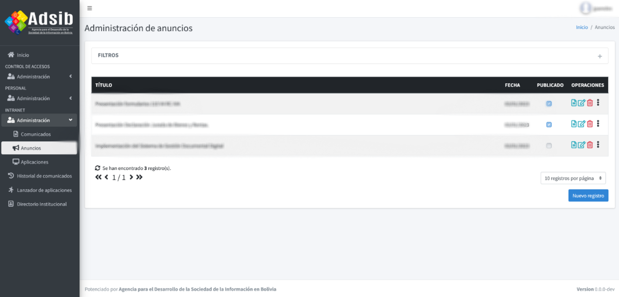Click the refresh records icon
The height and width of the screenshot is (297, 619).
98,168
